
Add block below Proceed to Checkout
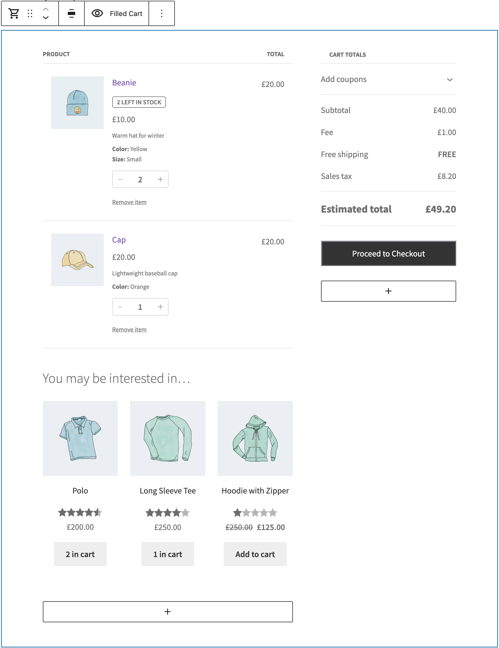pyautogui.click(x=388, y=291)
